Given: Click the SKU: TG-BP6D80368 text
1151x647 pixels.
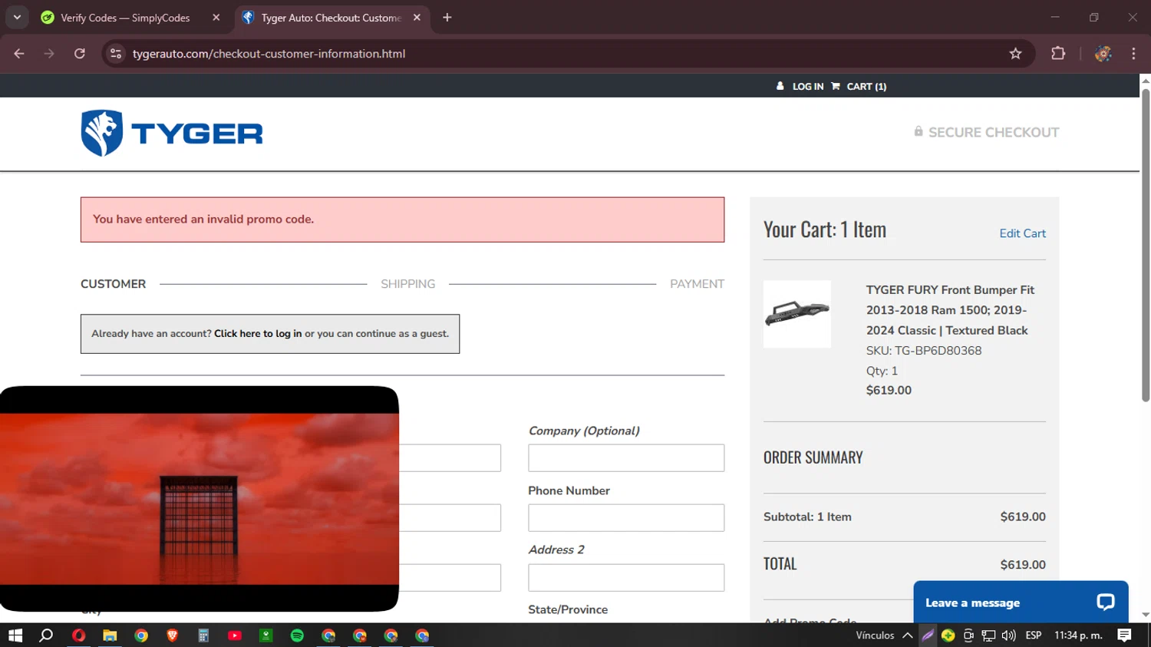Looking at the screenshot, I should 924,351.
